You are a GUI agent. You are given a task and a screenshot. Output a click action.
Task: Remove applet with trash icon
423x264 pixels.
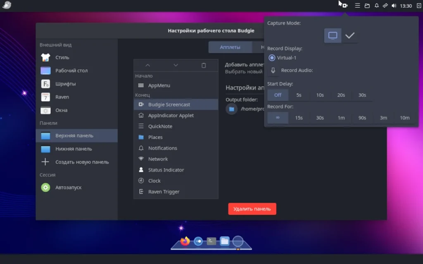coord(204,65)
